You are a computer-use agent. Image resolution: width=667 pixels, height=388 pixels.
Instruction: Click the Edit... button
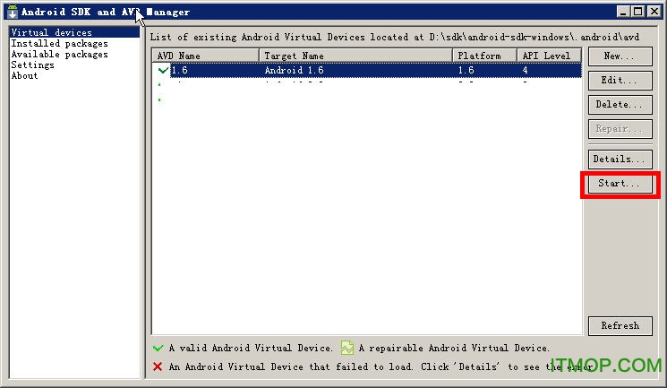pos(620,80)
